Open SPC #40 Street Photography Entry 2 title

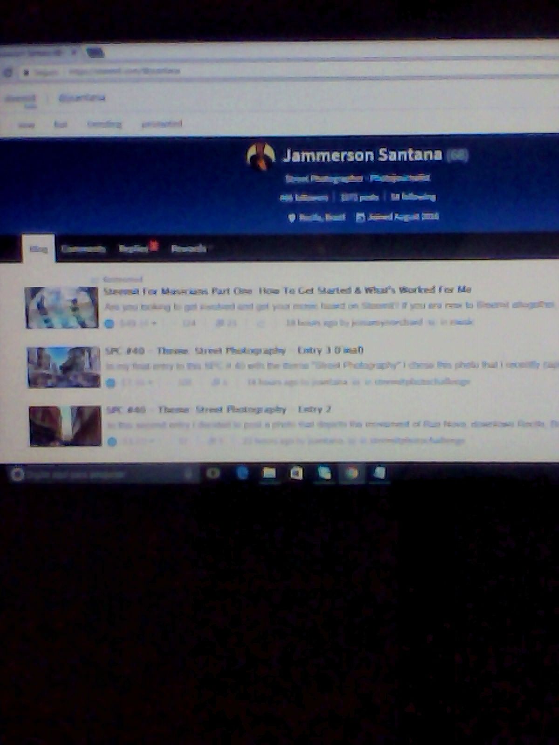coord(218,409)
